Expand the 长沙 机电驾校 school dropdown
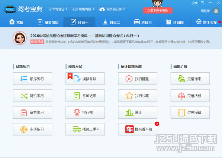The width and height of the screenshot is (222, 158). click(83, 9)
